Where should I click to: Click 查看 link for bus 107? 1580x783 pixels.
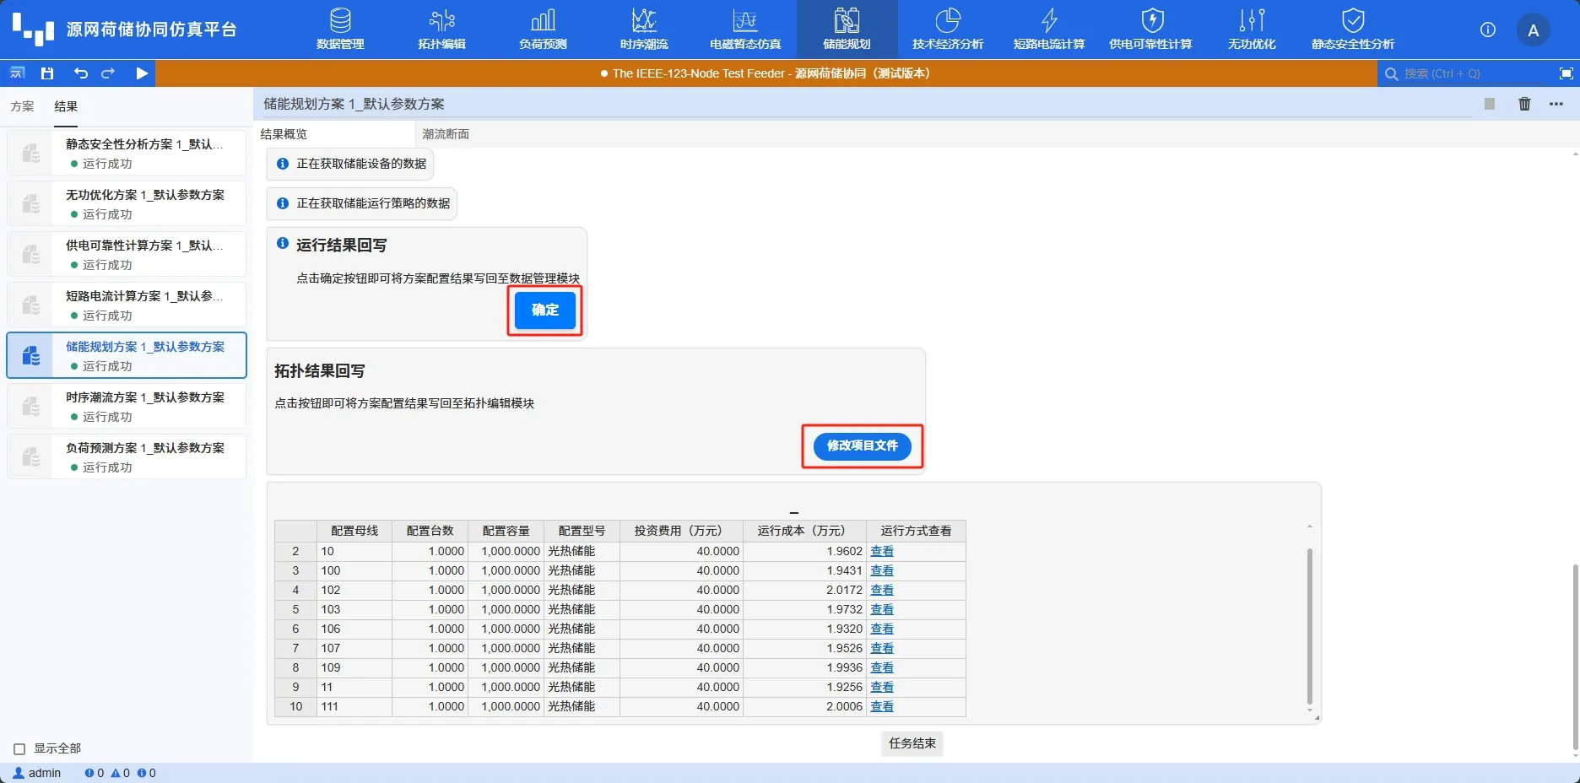(x=882, y=648)
